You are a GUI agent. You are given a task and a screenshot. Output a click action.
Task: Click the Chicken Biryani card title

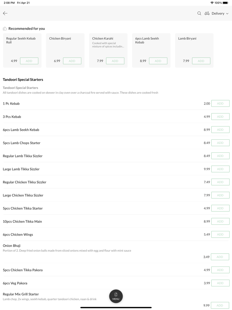pos(60,39)
